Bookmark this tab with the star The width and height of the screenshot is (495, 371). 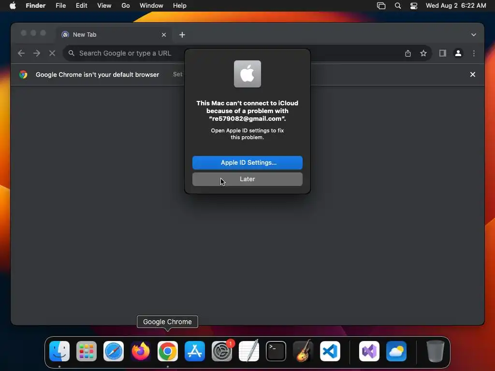423,53
